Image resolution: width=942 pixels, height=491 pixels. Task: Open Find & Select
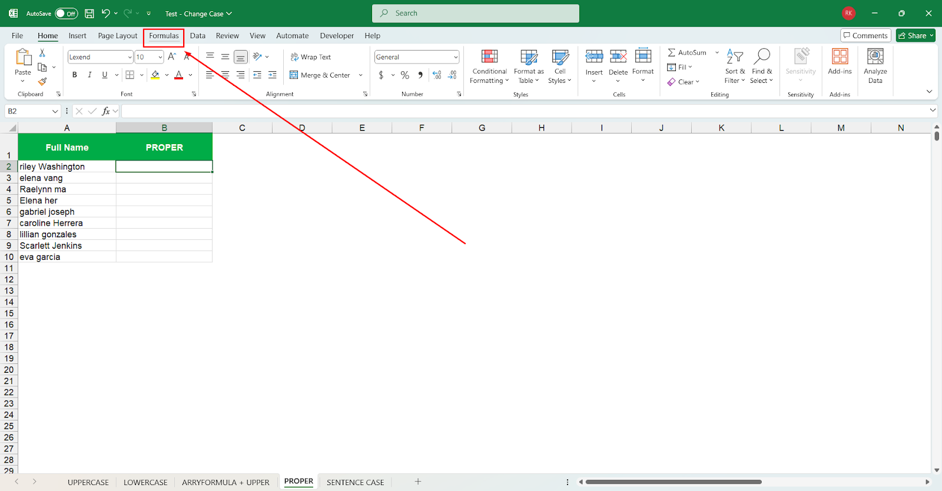click(x=762, y=66)
